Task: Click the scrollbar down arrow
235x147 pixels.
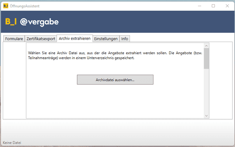Action: click(x=206, y=116)
